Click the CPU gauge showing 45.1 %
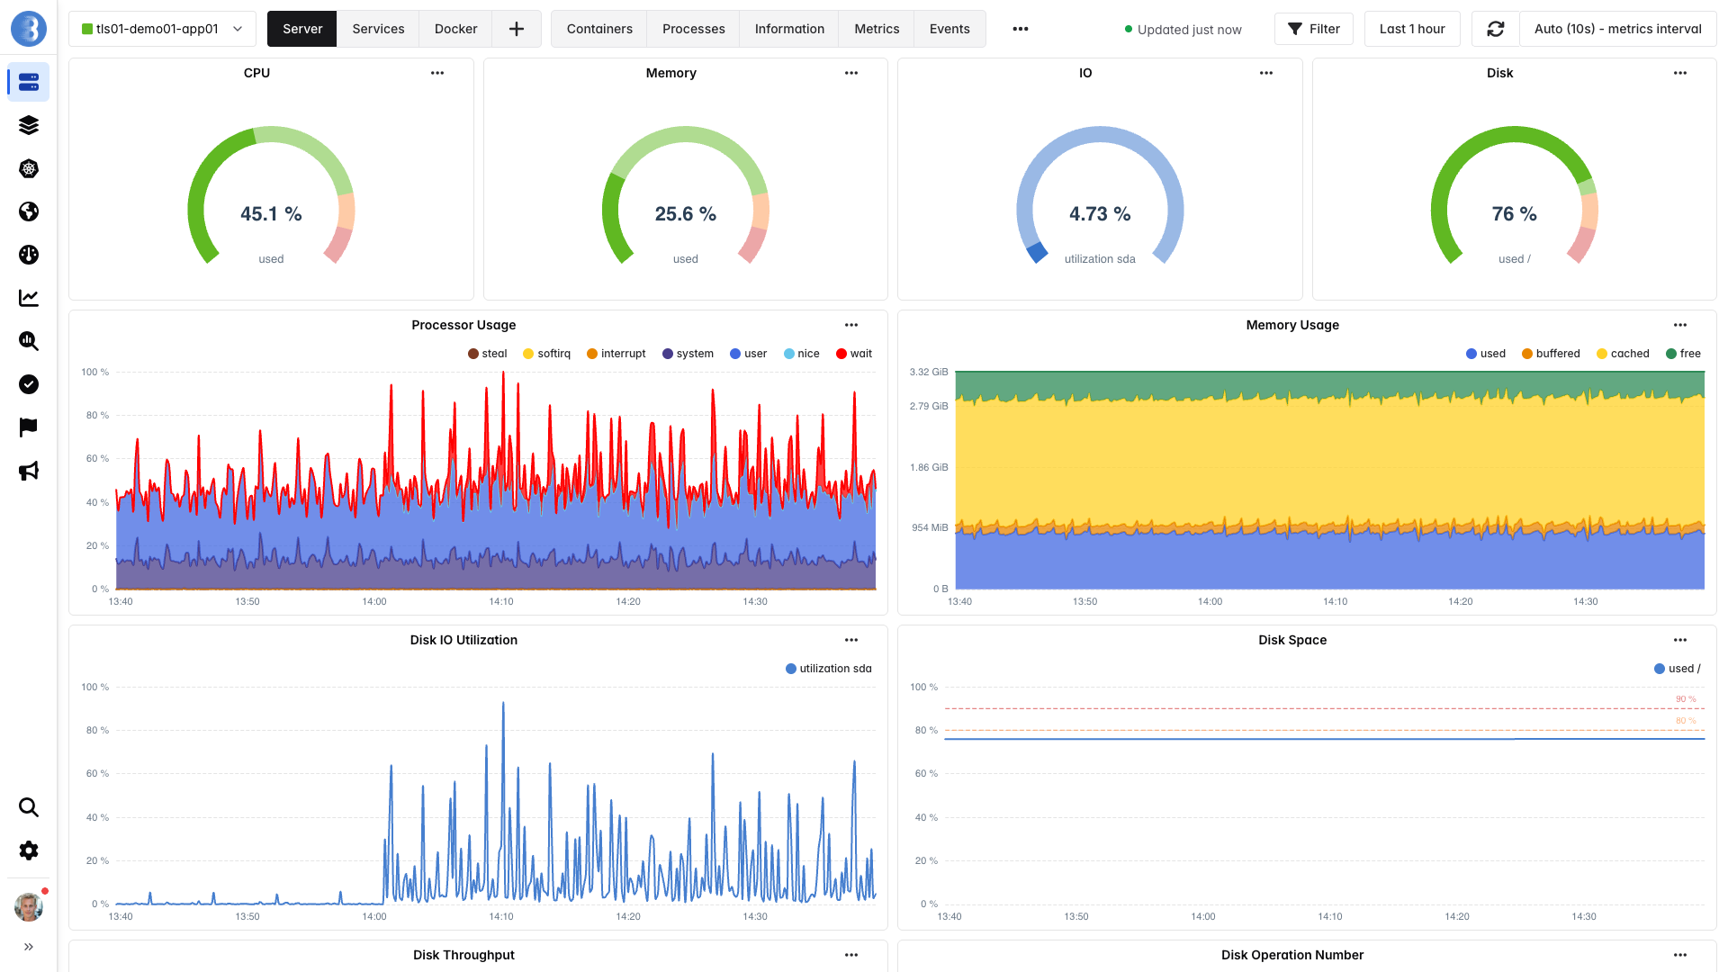This screenshot has height=972, width=1728. [x=271, y=196]
